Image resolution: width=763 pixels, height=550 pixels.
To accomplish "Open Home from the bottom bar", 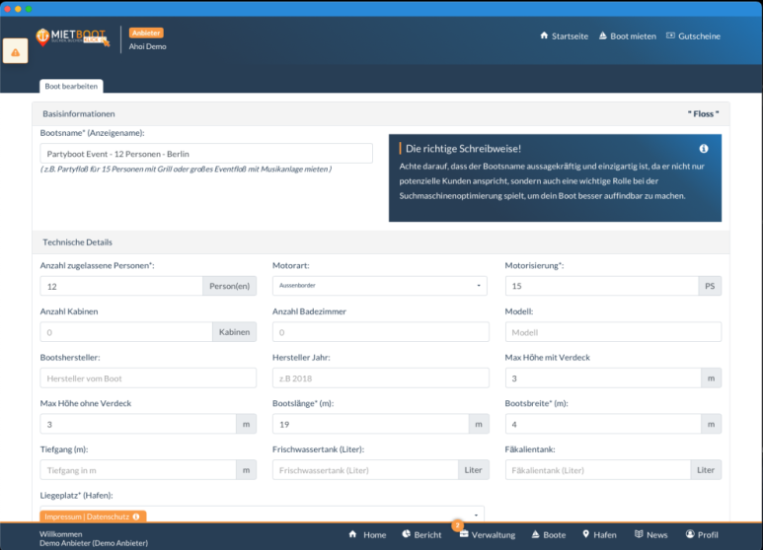I will click(x=367, y=535).
